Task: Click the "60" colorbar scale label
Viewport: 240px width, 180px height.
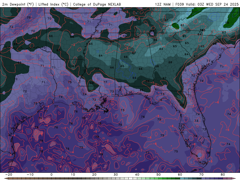Action: point(180,175)
